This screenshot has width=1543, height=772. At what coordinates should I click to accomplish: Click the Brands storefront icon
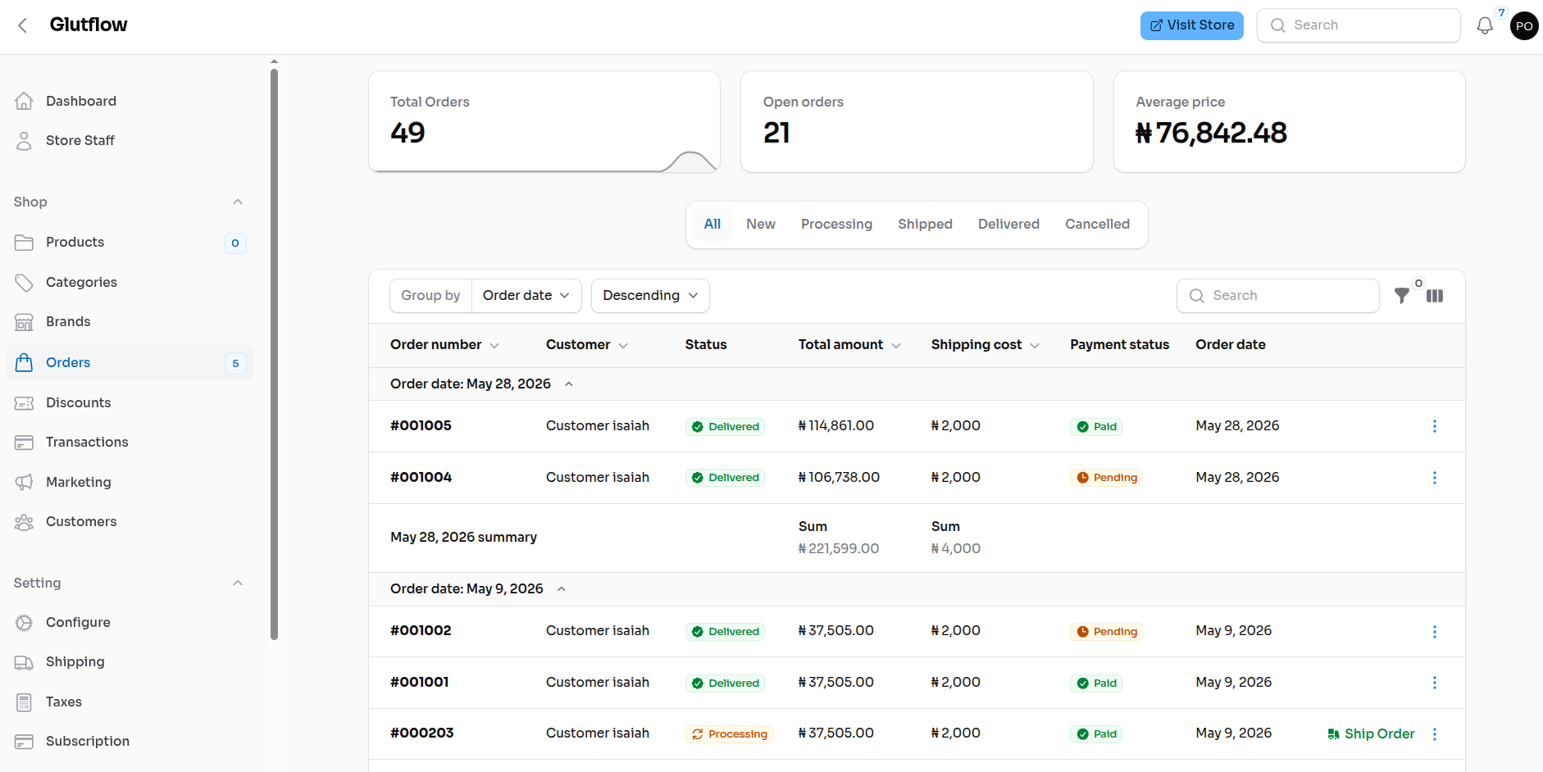pos(25,322)
